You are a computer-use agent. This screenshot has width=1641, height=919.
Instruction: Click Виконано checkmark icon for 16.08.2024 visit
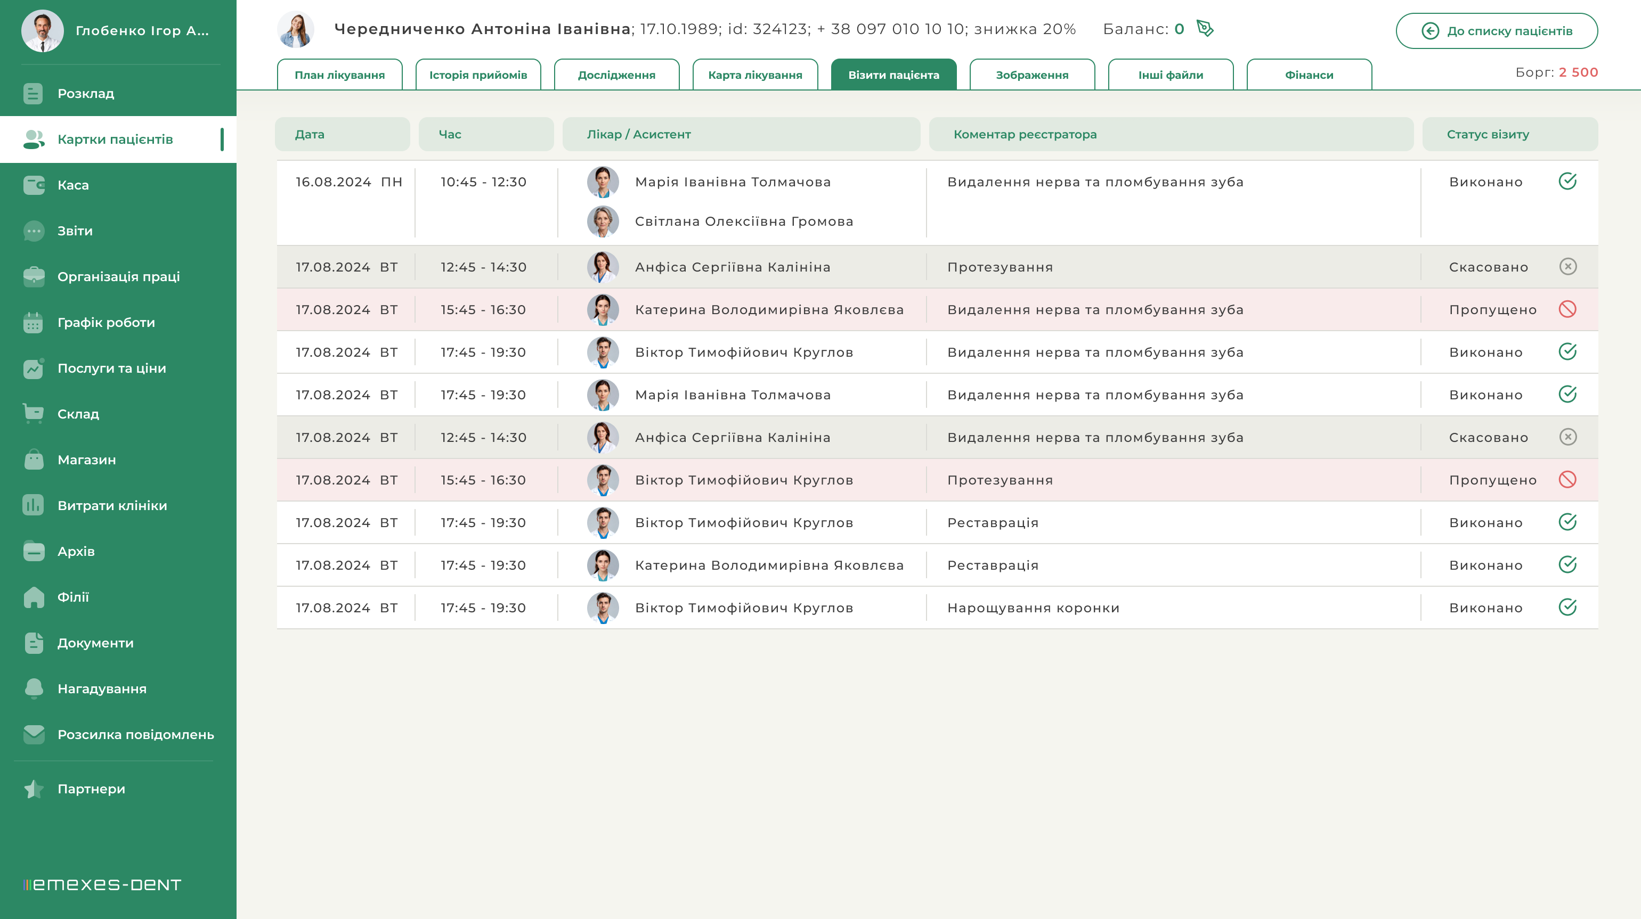tap(1567, 182)
